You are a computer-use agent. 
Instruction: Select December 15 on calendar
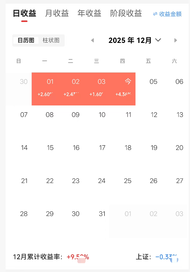click(x=50, y=148)
